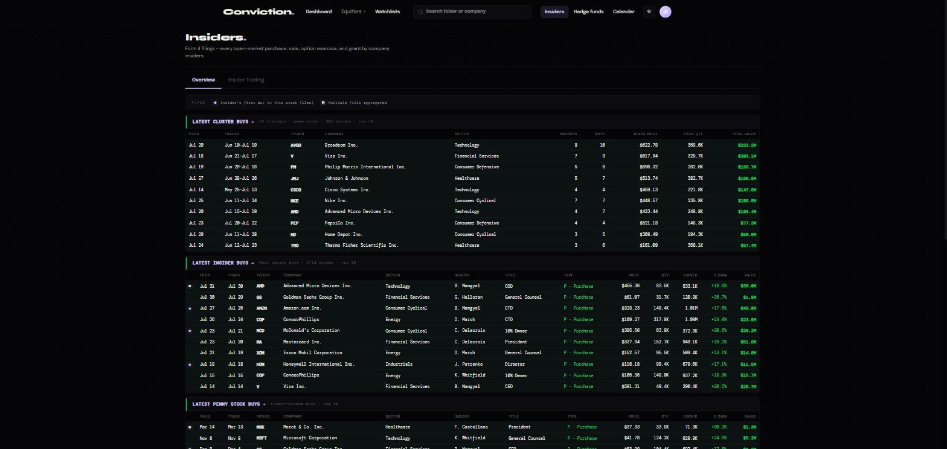Click the star flag on Honeywell row
The image size is (947, 449).
[x=190, y=365]
